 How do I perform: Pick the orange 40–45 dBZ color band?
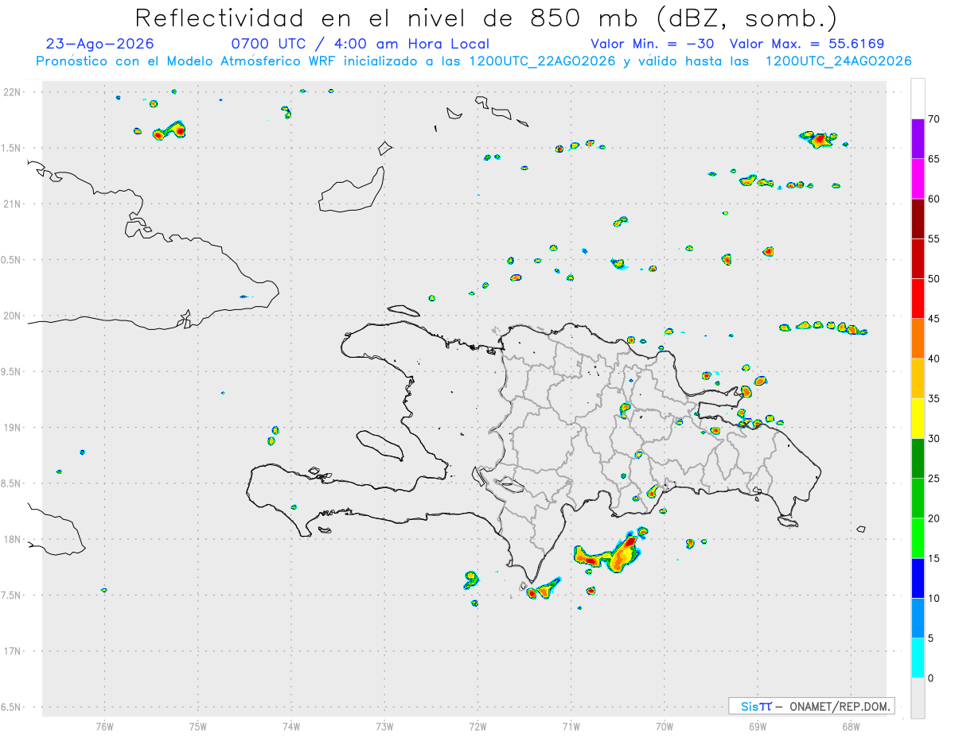(x=918, y=339)
